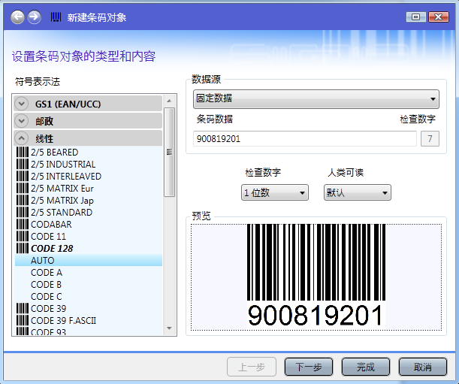Collapse the 线性 symbology group
Screen dimensions: 459x384
(x=21, y=138)
